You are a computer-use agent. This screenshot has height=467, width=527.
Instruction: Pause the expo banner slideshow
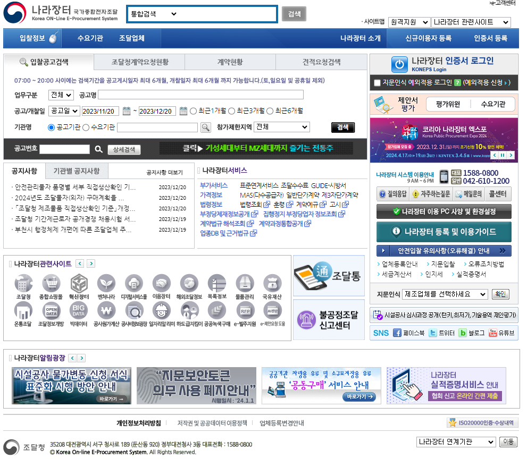[x=503, y=155]
